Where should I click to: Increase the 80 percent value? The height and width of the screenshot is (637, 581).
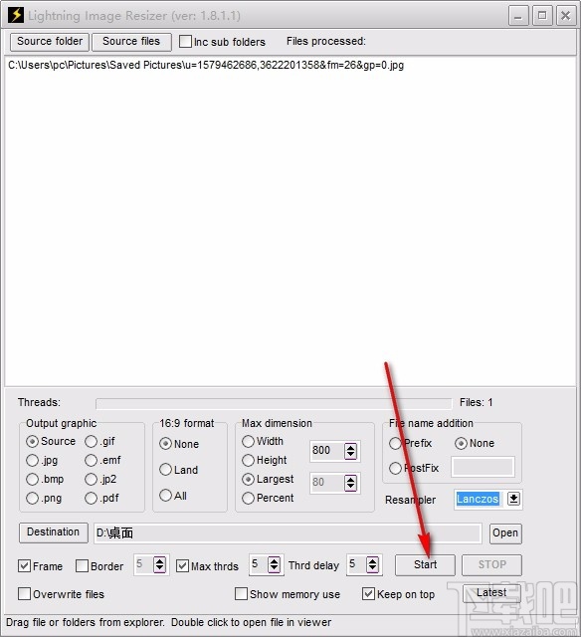point(350,479)
